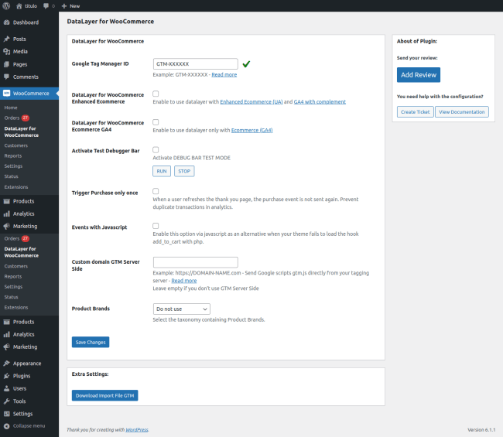Click the Dashboard gauge icon

coord(6,22)
